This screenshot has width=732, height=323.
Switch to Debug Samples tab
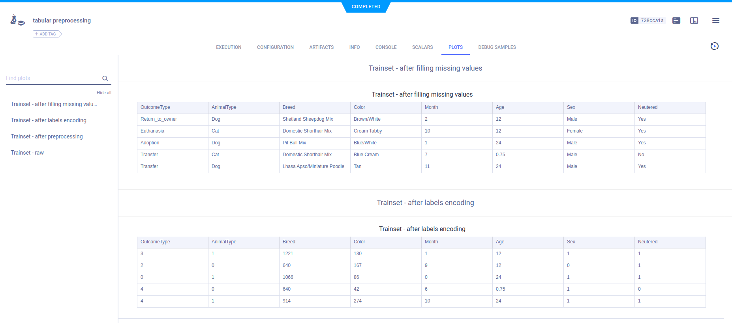tap(497, 47)
